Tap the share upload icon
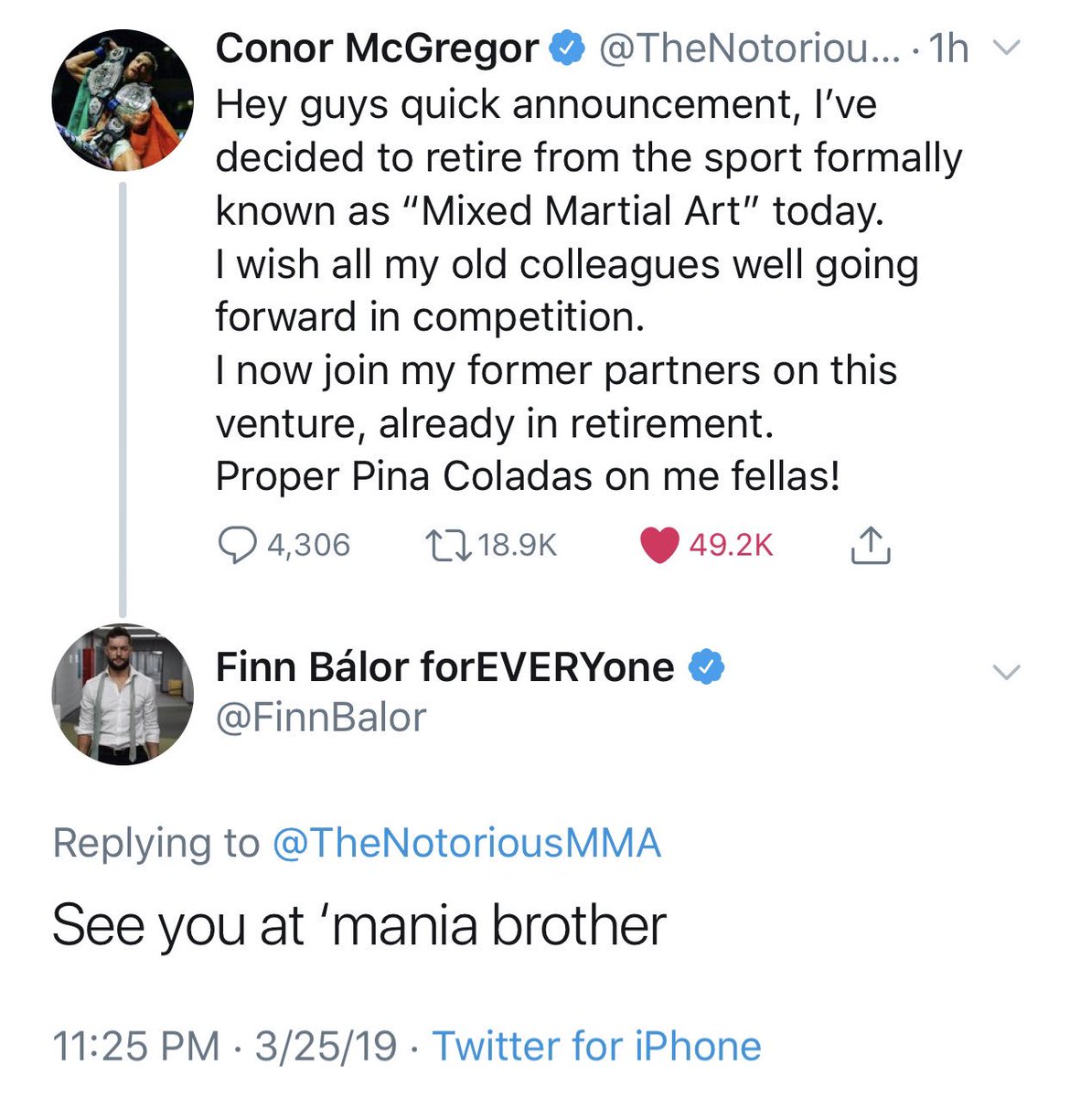 click(x=870, y=546)
